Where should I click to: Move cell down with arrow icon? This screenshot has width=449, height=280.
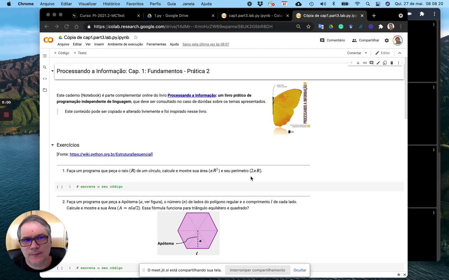click(358, 63)
